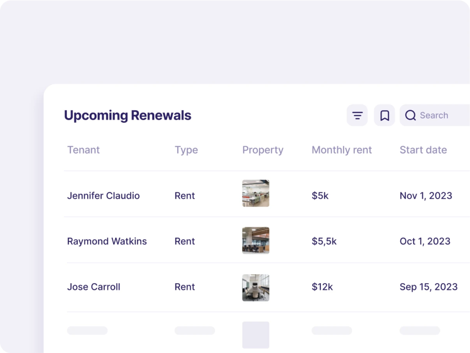Screen dimensions: 470x353
Task: Click the magnifier search icon
Action: (410, 115)
